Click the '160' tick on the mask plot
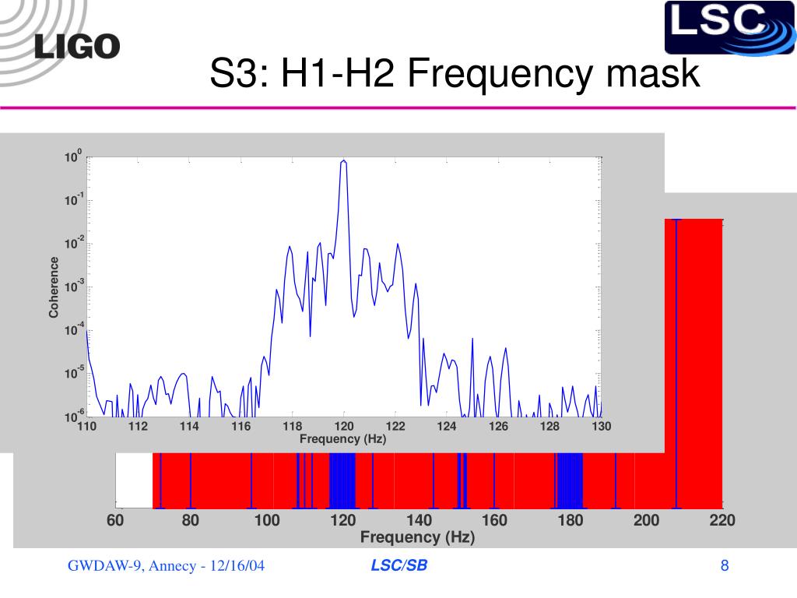The width and height of the screenshot is (797, 598). click(x=494, y=520)
